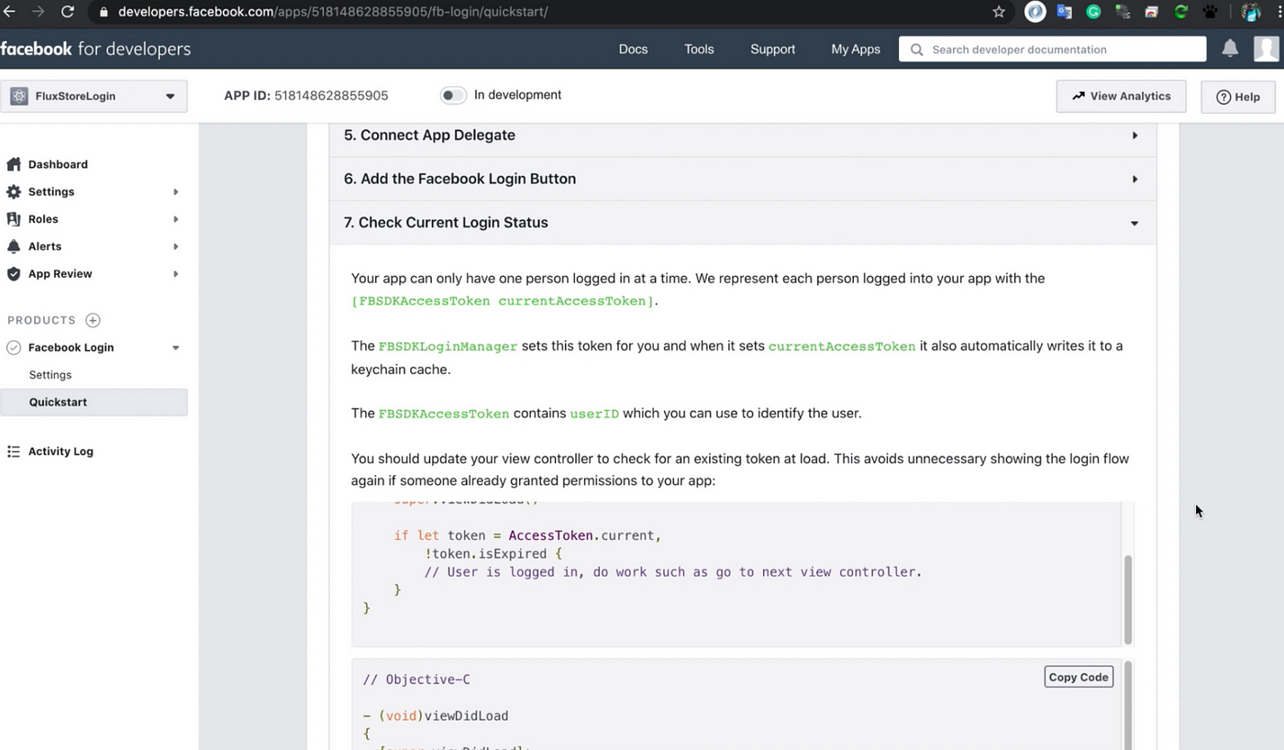
Task: Open the Tools menu
Action: (699, 50)
